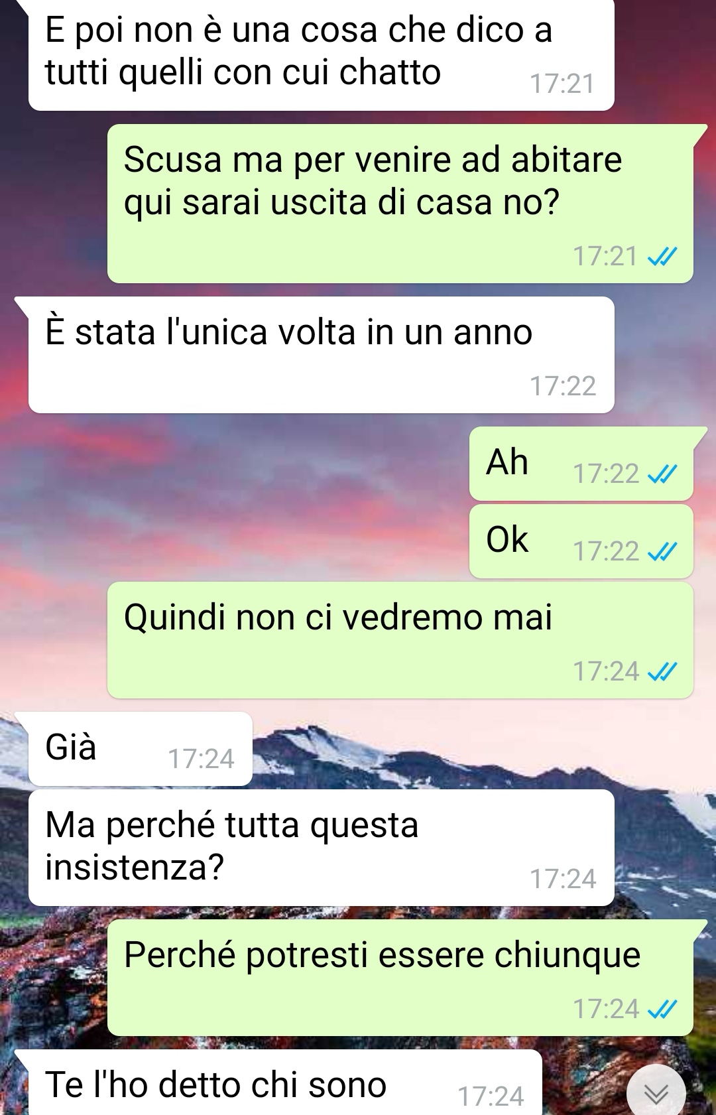Select the 'E poi non è una cosa' message
716x1115 pixels.
point(321,54)
